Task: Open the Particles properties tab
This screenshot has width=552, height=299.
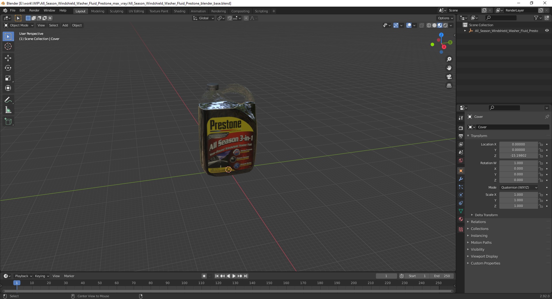Action: tap(461, 187)
